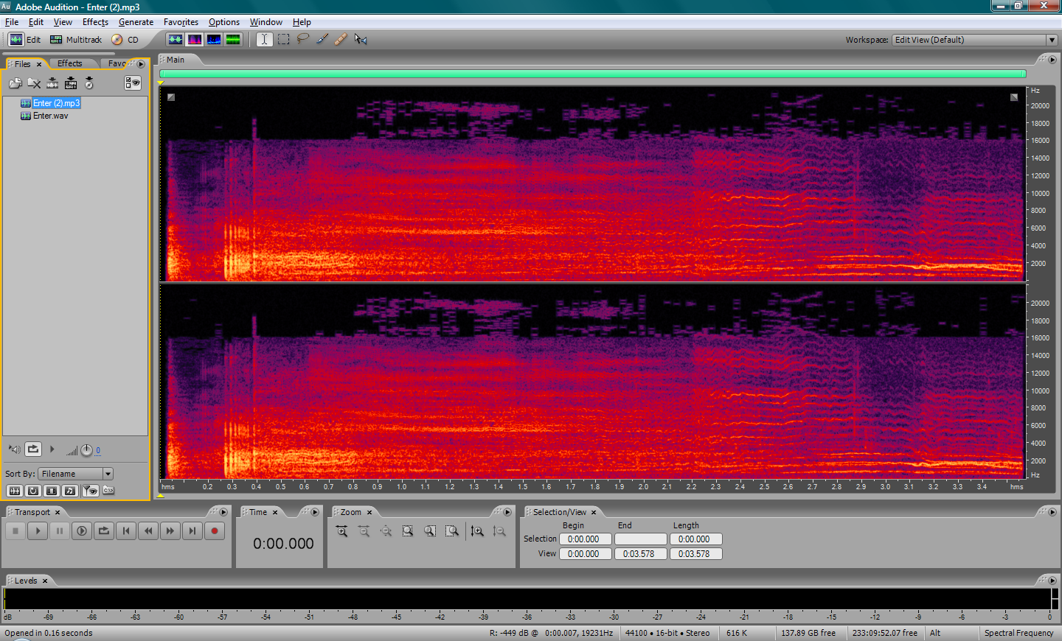This screenshot has height=641, width=1062.
Task: Click Insert into CD List icon
Action: click(89, 83)
